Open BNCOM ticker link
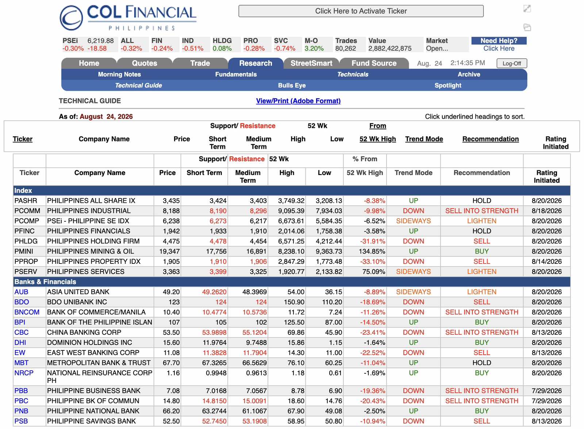The width and height of the screenshot is (584, 429). [27, 312]
